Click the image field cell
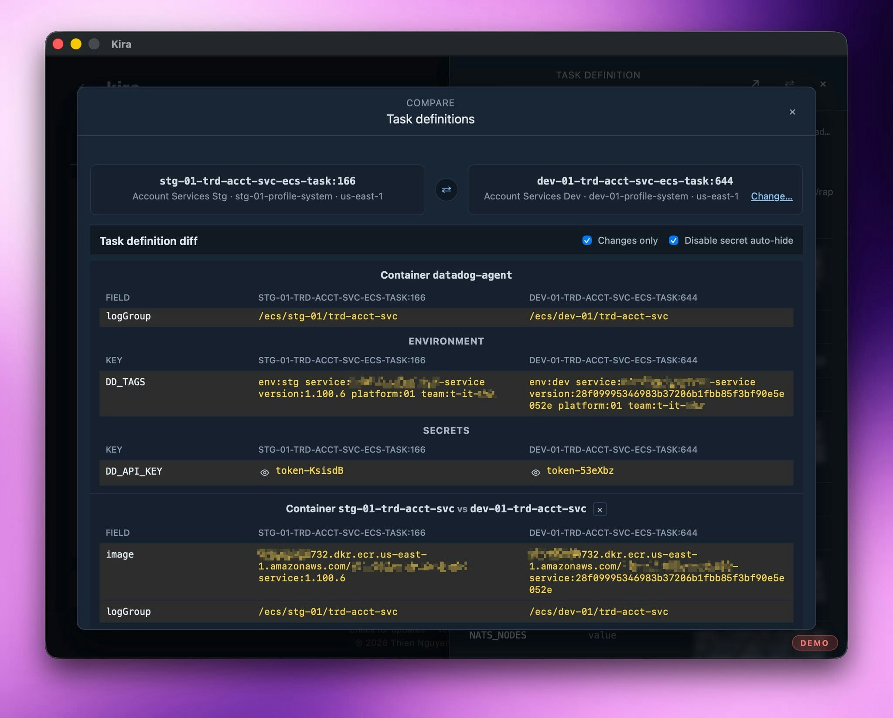893x718 pixels. (120, 554)
